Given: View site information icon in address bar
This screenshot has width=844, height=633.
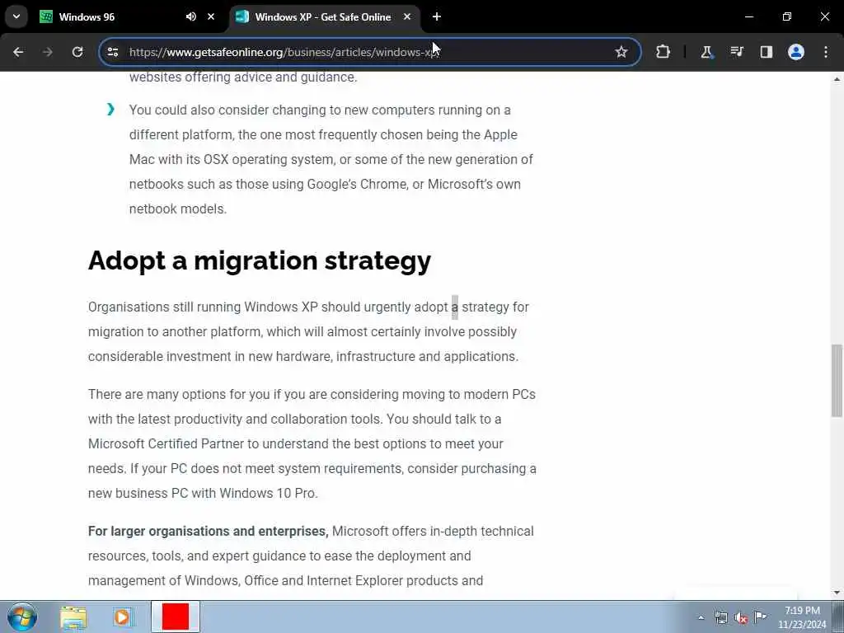Looking at the screenshot, I should pyautogui.click(x=112, y=52).
